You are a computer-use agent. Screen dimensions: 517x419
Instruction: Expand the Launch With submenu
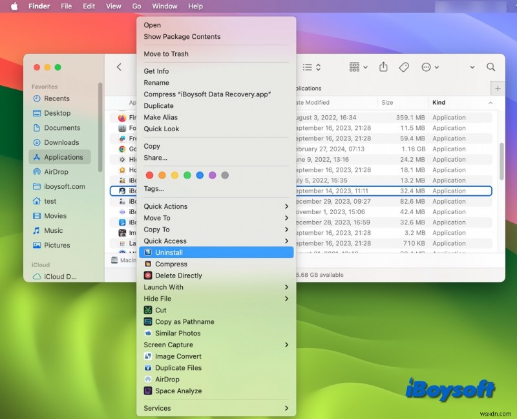216,287
